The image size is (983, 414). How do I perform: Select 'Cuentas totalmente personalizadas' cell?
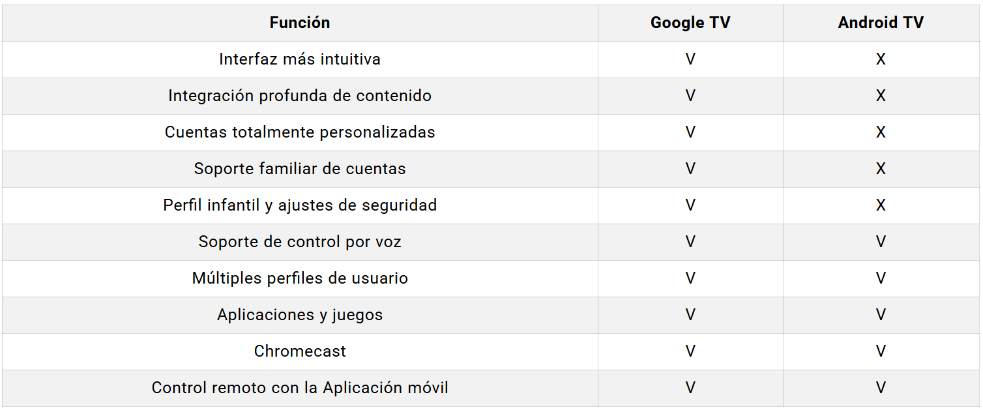[300, 132]
